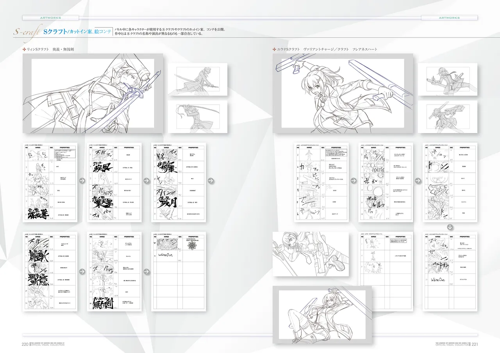Click the arrow after the first Rean storyboard sheet
The image size is (500, 353).
coord(82,181)
